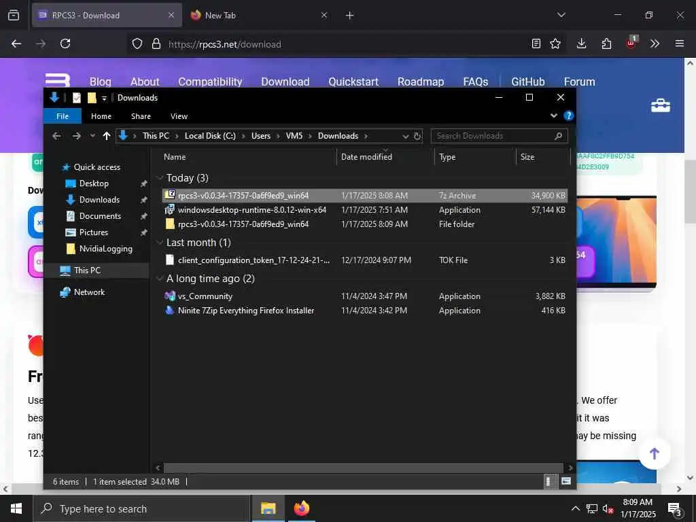The image size is (696, 522).
Task: Go up one folder level in Explorer
Action: [x=107, y=136]
